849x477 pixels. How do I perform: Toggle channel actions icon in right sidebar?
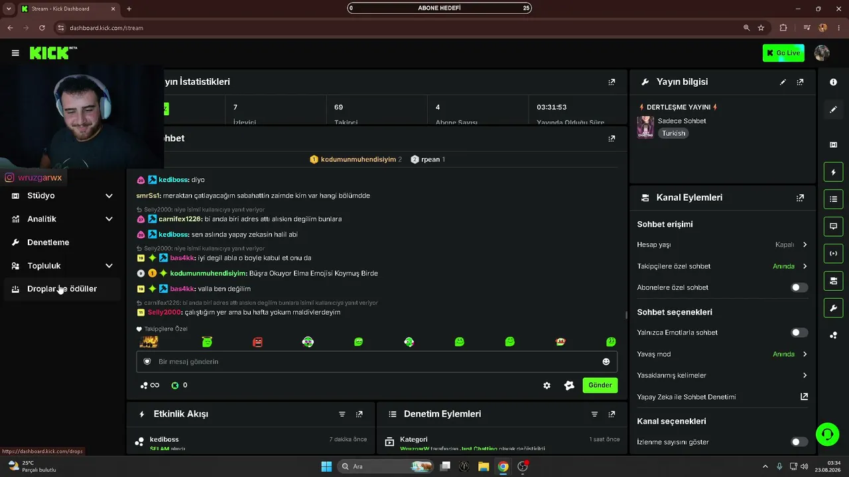click(x=833, y=281)
